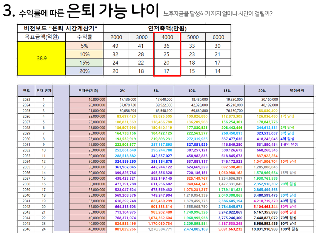This screenshot has height=233, width=316.
Task: Select the cell showing 49 years
Action: (116, 46)
